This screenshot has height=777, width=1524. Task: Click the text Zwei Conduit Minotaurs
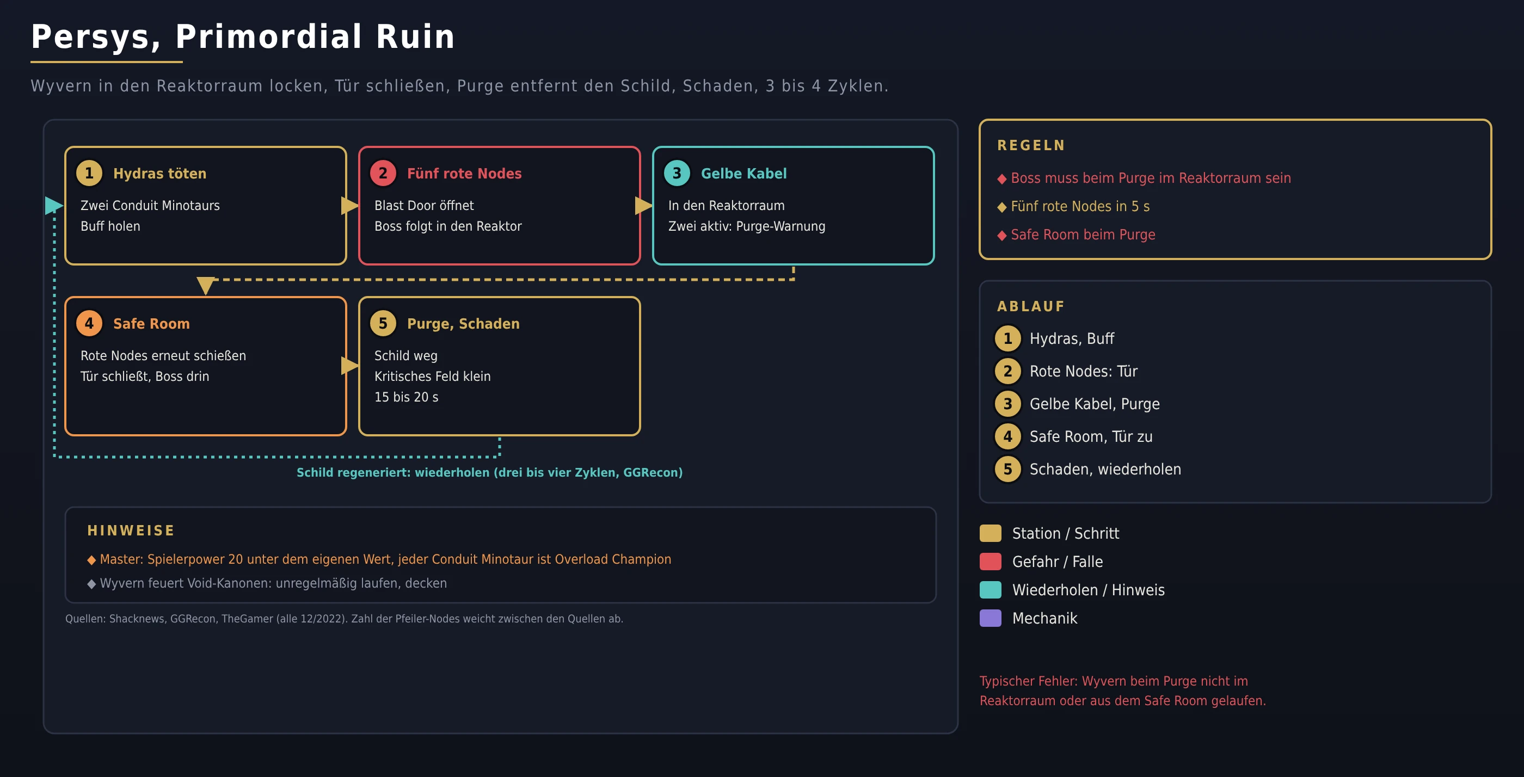tap(150, 205)
